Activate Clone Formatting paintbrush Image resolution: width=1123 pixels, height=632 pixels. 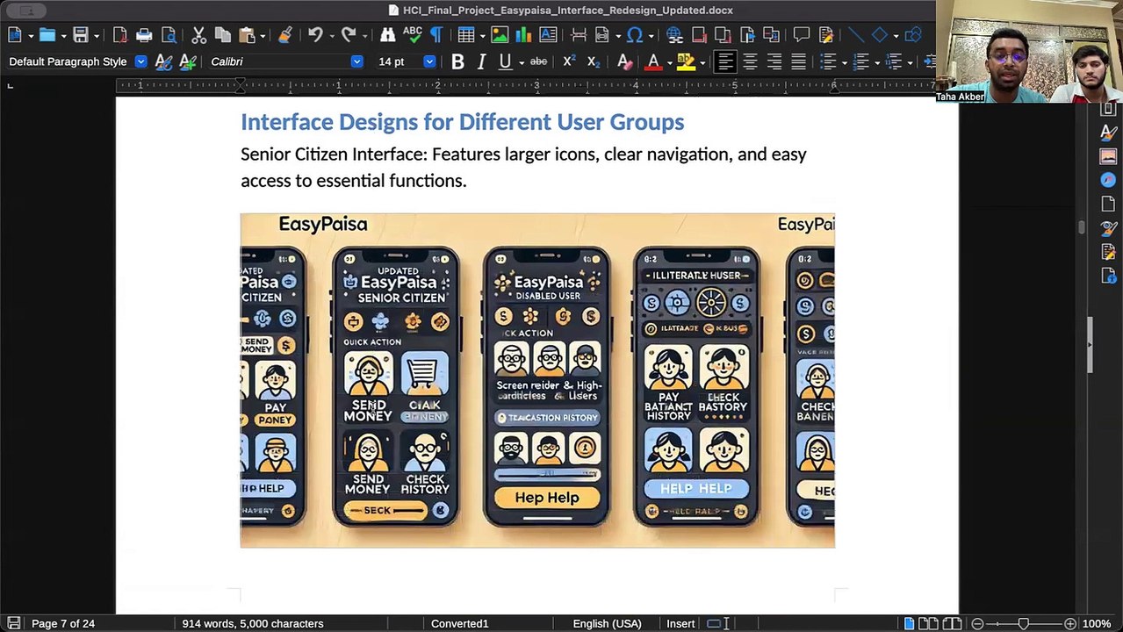coord(284,35)
